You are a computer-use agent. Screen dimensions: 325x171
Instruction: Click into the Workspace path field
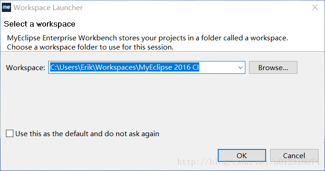click(x=147, y=67)
